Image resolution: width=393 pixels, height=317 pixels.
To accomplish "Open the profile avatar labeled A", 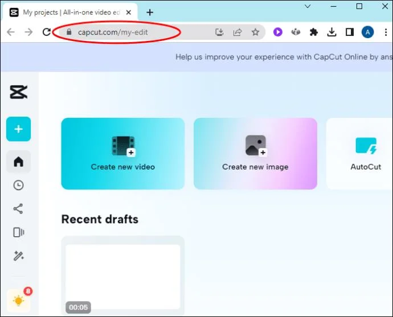I will click(x=368, y=32).
